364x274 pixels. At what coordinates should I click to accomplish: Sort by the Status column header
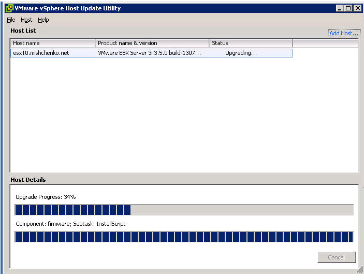click(x=251, y=43)
